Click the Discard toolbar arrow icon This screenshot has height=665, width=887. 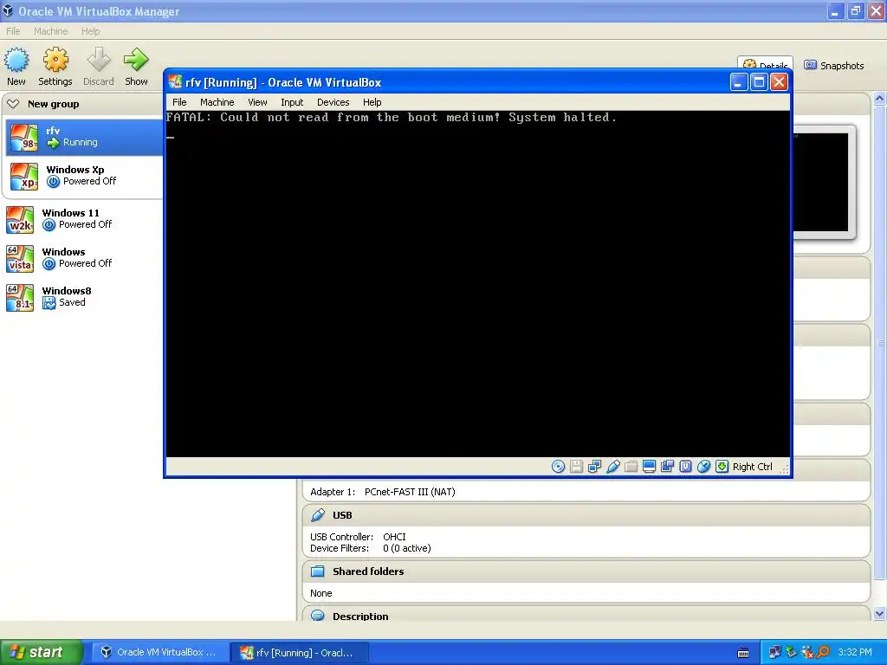tap(99, 60)
